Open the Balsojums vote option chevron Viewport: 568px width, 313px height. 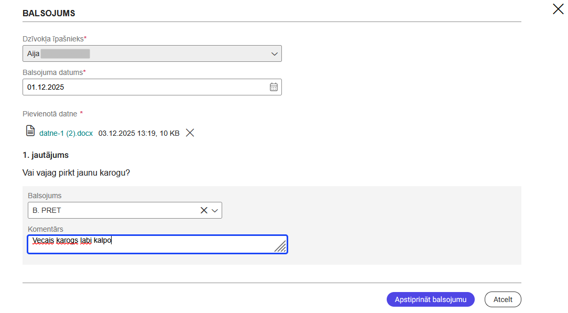coord(214,210)
